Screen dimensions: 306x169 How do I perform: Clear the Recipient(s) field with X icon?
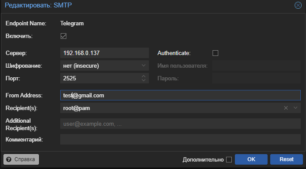pyautogui.click(x=286, y=108)
